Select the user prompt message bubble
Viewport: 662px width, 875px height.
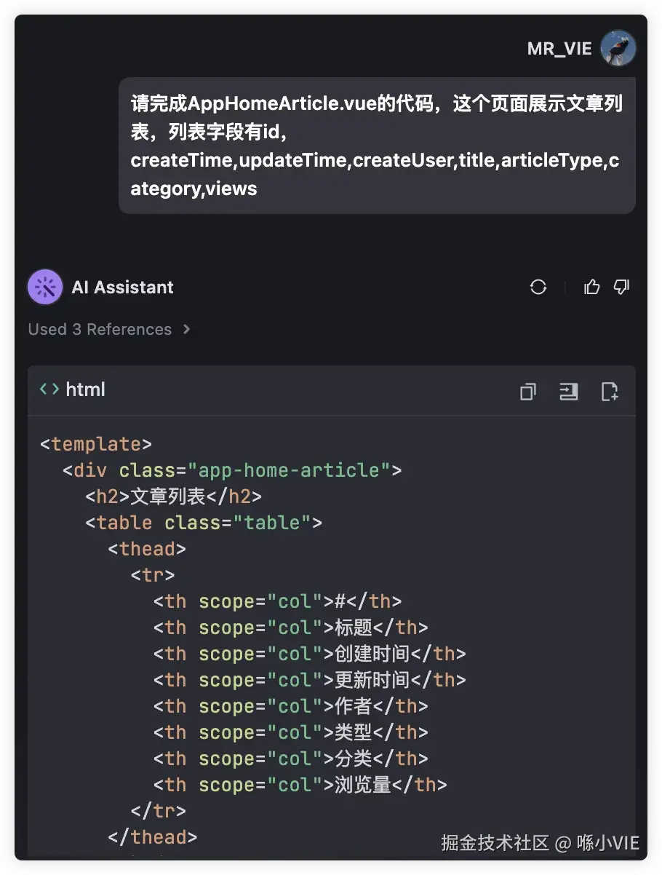tap(377, 146)
